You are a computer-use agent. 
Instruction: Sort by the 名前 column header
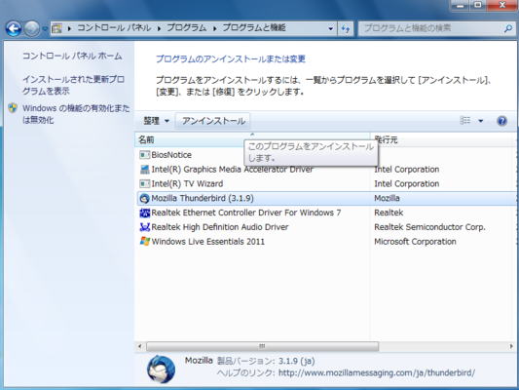coord(252,139)
